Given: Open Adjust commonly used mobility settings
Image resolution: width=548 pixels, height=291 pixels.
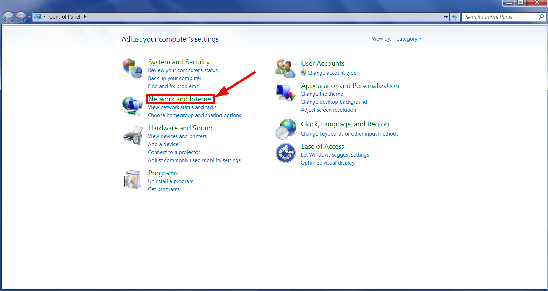Looking at the screenshot, I should pyautogui.click(x=194, y=160).
